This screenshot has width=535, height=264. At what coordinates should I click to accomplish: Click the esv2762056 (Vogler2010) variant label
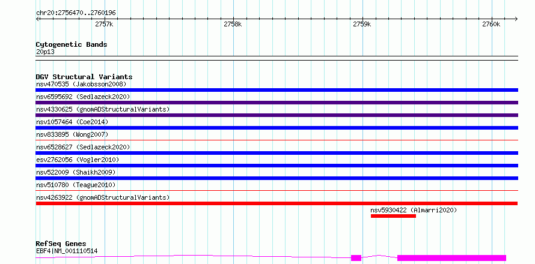pos(78,160)
